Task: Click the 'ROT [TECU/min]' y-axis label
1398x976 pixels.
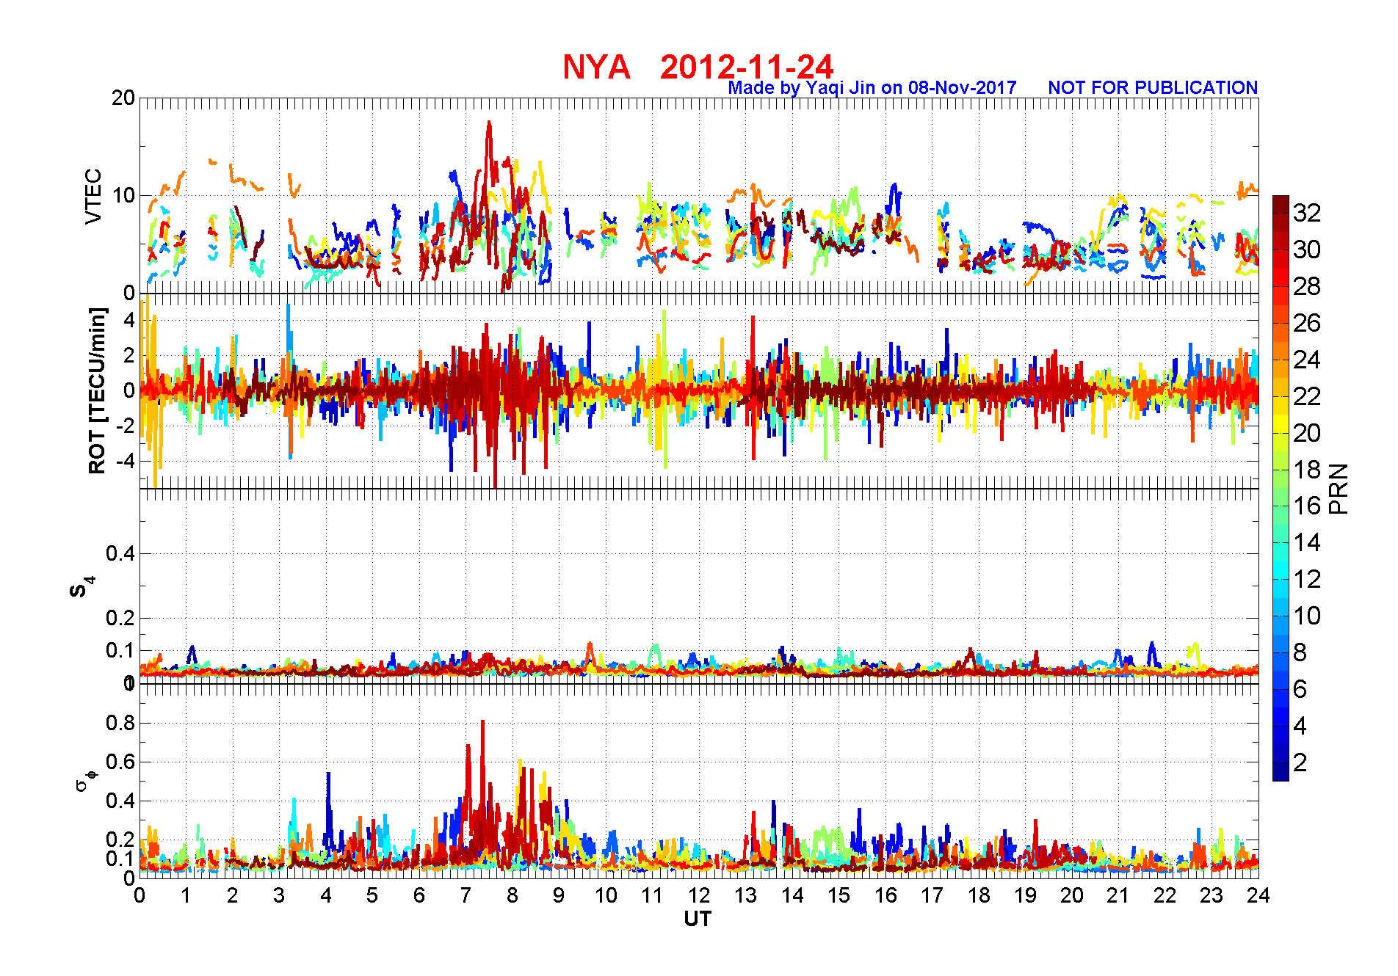Action: tap(97, 390)
